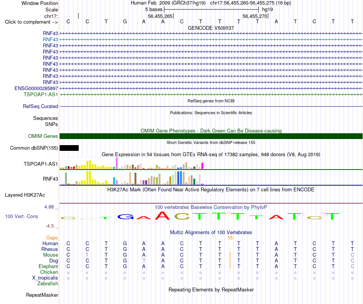Select the Scale track label
The image size is (363, 304).
click(x=52, y=10)
